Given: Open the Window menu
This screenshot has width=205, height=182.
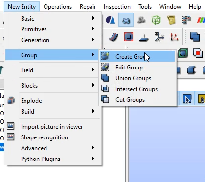Looking at the screenshot, I should click(x=170, y=7).
